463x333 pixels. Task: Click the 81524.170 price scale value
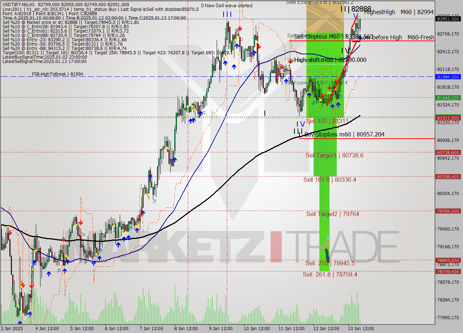[448, 105]
